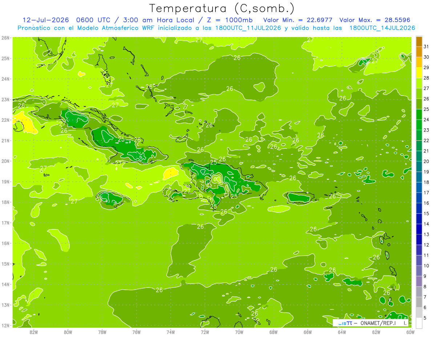Click the colorbar value 15
Screen dimensions: 436x337
(426, 214)
